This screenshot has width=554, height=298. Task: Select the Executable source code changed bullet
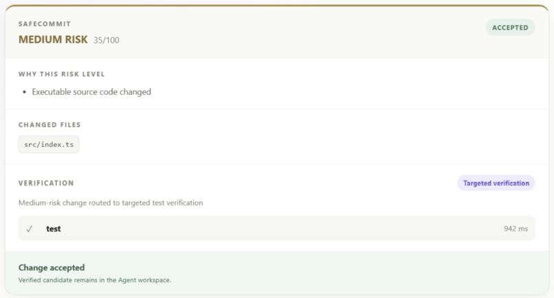tap(91, 92)
